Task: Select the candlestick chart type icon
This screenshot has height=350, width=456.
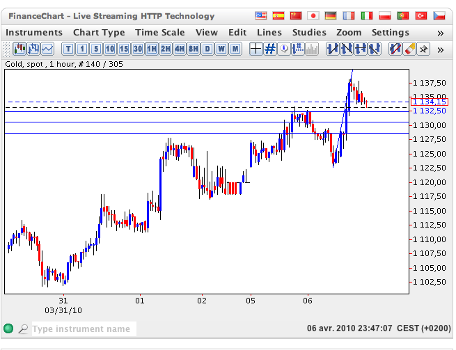Action: 19,48
